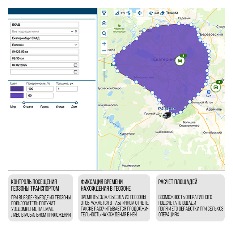Click the green car cluster marked 3
The height and width of the screenshot is (233, 233).
[216, 87]
